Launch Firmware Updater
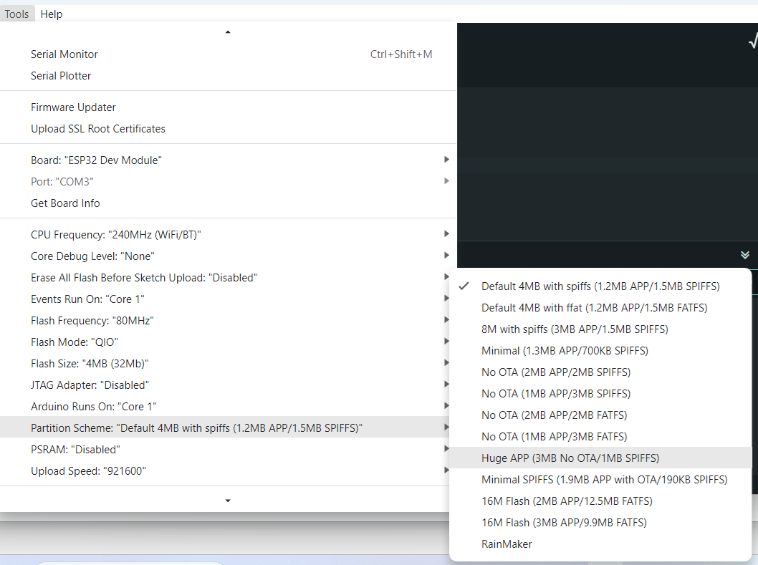 [228, 107]
